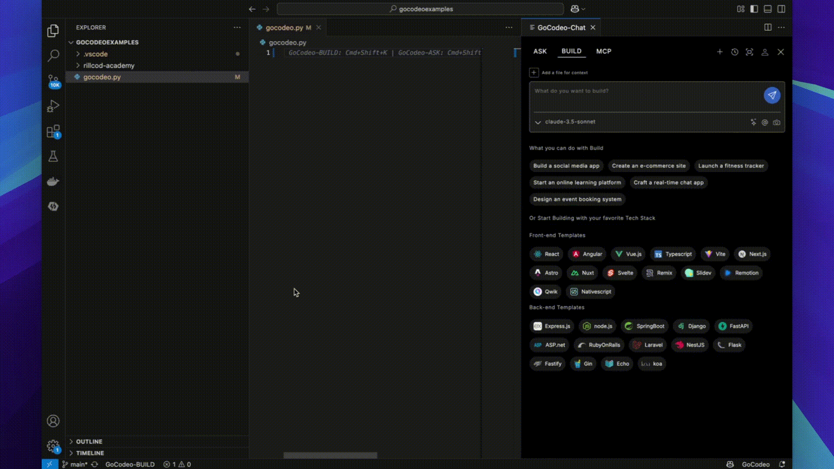Click the add file plus icon for context

click(x=534, y=73)
